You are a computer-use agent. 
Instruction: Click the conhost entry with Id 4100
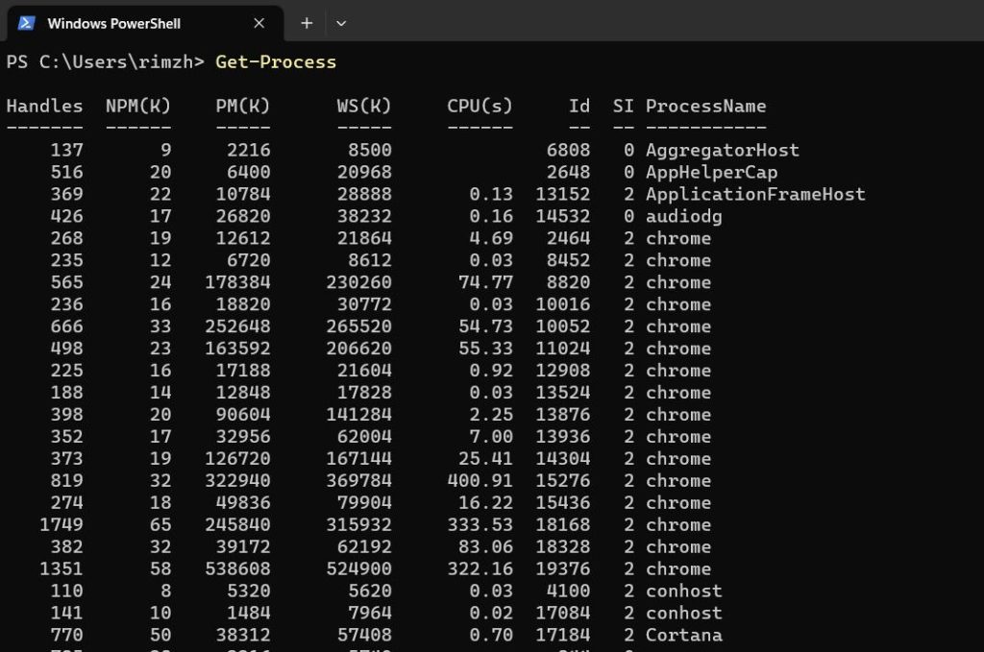683,591
